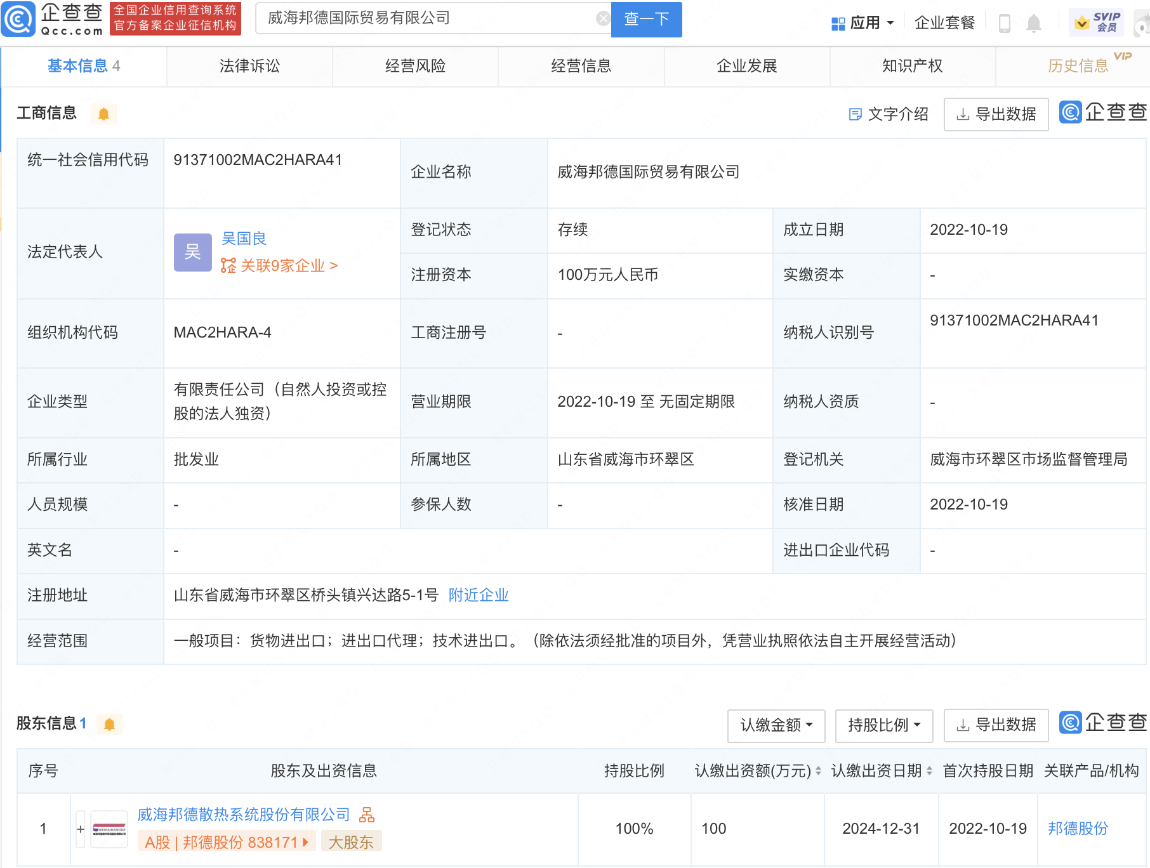The image size is (1150, 868).
Task: Expand A股 邦德股份 838171 tag
Action: click(x=227, y=842)
